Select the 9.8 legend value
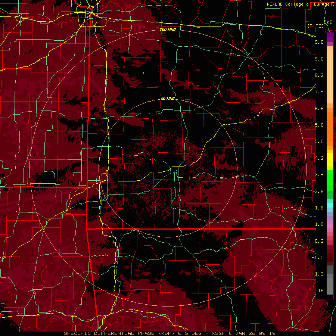This screenshot has width=336, height=336. point(319,42)
